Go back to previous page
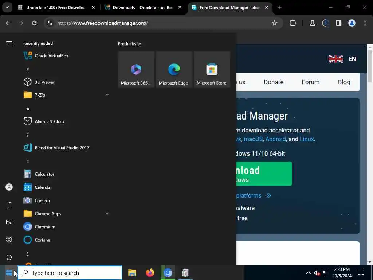The image size is (373, 280). pos(8,23)
